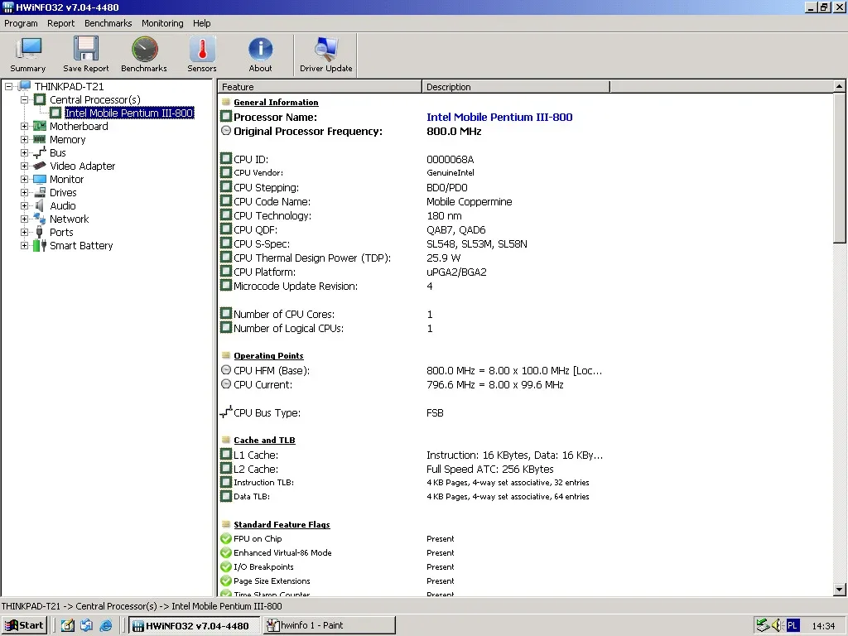Click the General Information section icon
The width and height of the screenshot is (848, 636).
coord(226,102)
